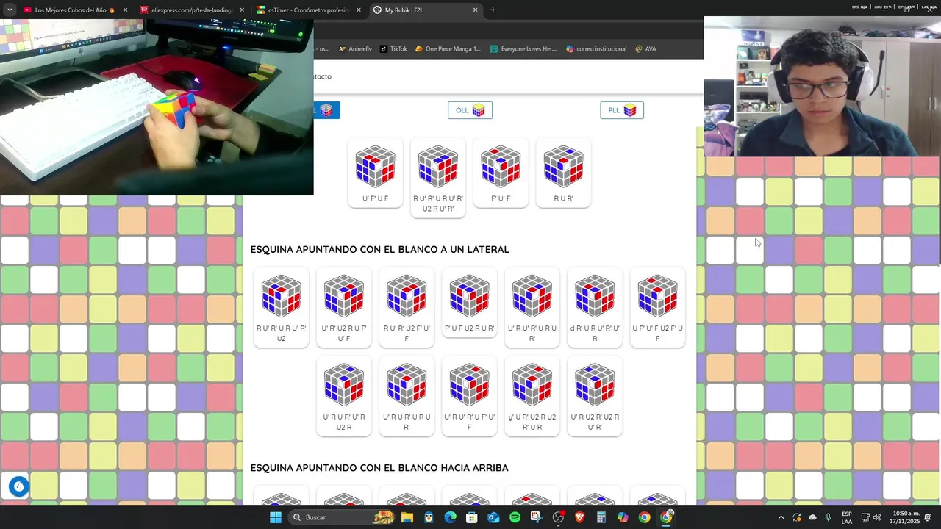941x529 pixels.
Task: Go to the PLL algorithms section
Action: (622, 110)
